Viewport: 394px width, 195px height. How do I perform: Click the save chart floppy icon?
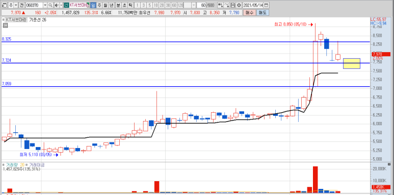point(233,5)
